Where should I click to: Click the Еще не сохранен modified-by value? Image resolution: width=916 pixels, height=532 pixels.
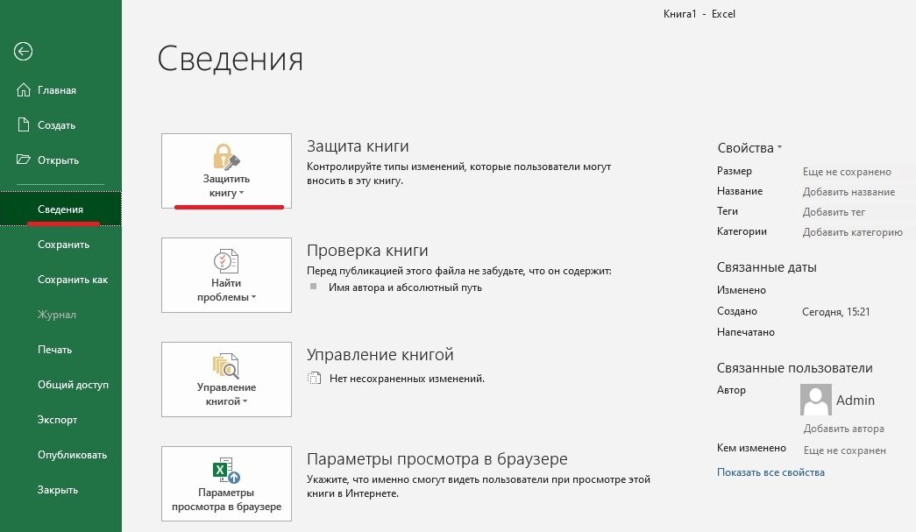point(845,450)
